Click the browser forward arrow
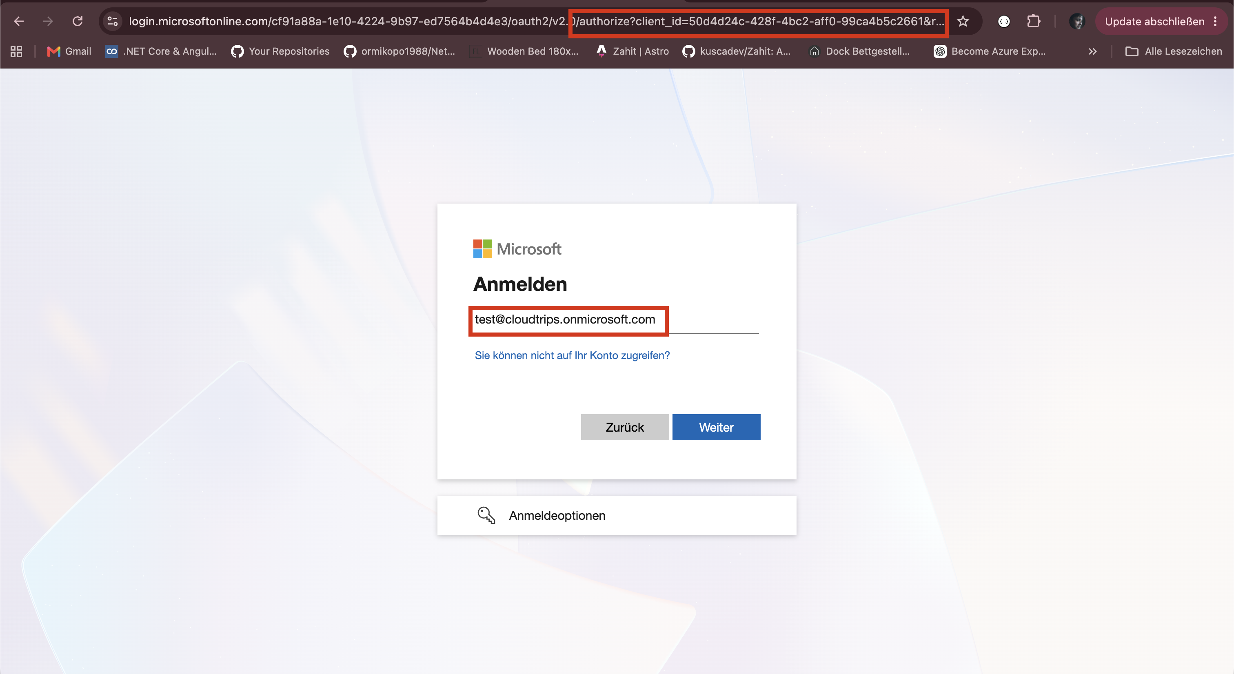Image resolution: width=1234 pixels, height=674 pixels. click(48, 21)
